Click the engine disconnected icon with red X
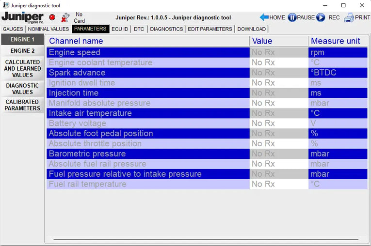Screen dimensions: 371x246 click(x=65, y=17)
